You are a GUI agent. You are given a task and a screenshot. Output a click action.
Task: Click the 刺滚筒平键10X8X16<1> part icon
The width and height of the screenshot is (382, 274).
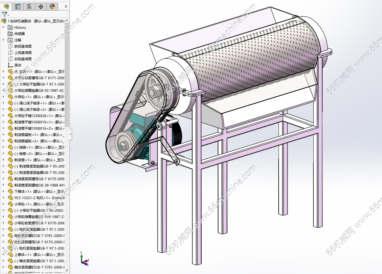(10, 122)
